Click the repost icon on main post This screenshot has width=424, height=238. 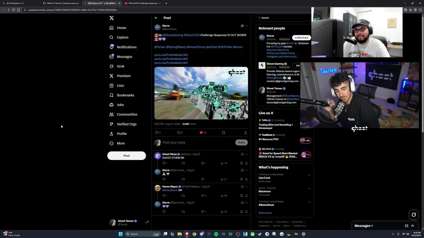179,133
